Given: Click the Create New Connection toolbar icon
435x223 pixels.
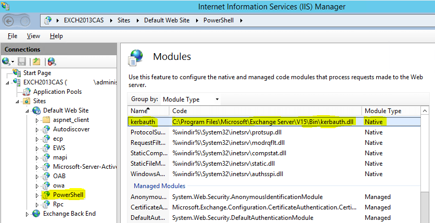Looking at the screenshot, I should point(7,61).
